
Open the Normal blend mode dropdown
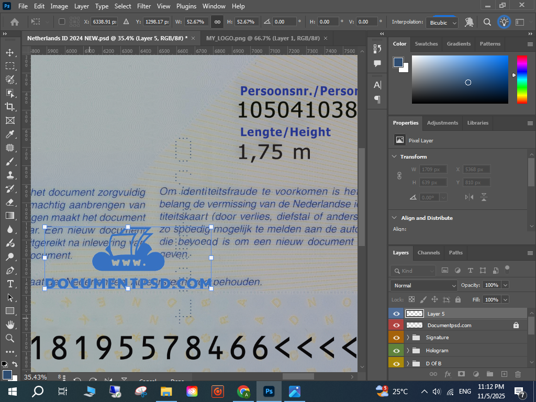coord(423,285)
